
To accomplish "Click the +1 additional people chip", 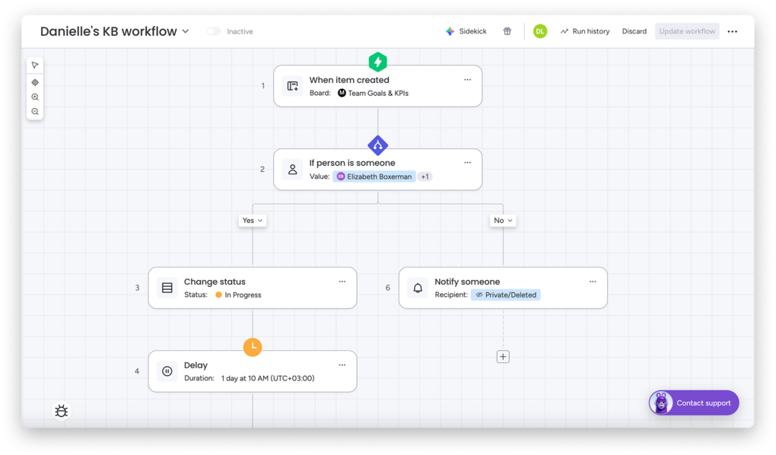I will click(425, 177).
